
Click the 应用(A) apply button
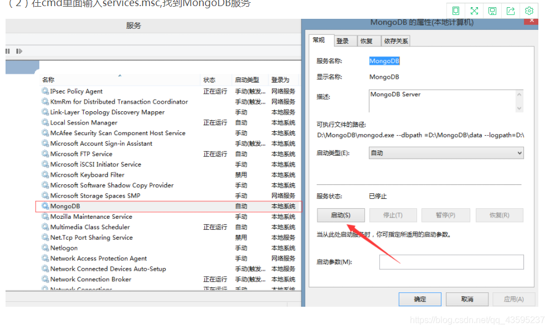[514, 299]
